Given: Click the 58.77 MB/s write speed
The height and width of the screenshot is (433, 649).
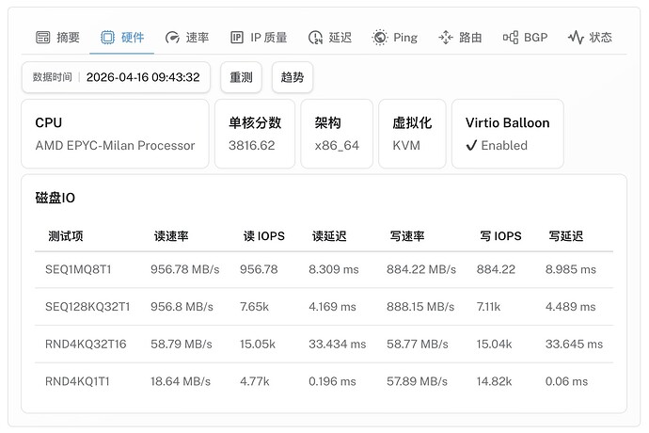Looking at the screenshot, I should point(418,344).
